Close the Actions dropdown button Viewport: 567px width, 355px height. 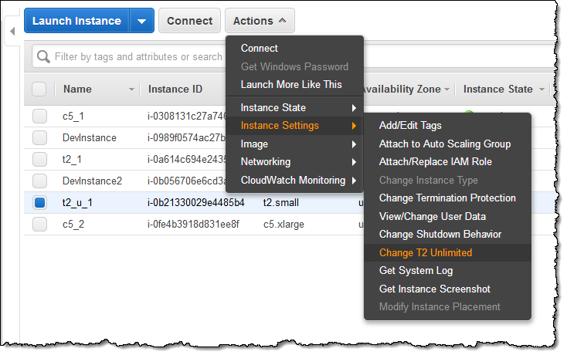[x=259, y=21]
